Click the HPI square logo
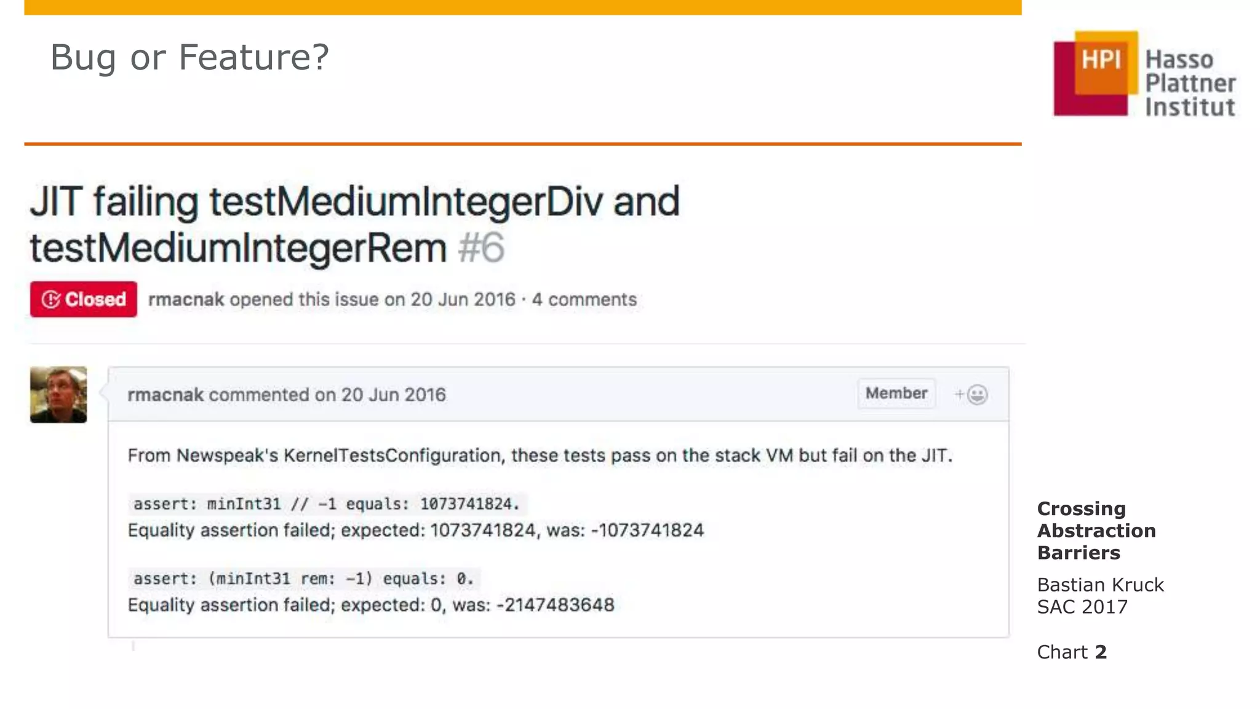 (x=1096, y=74)
